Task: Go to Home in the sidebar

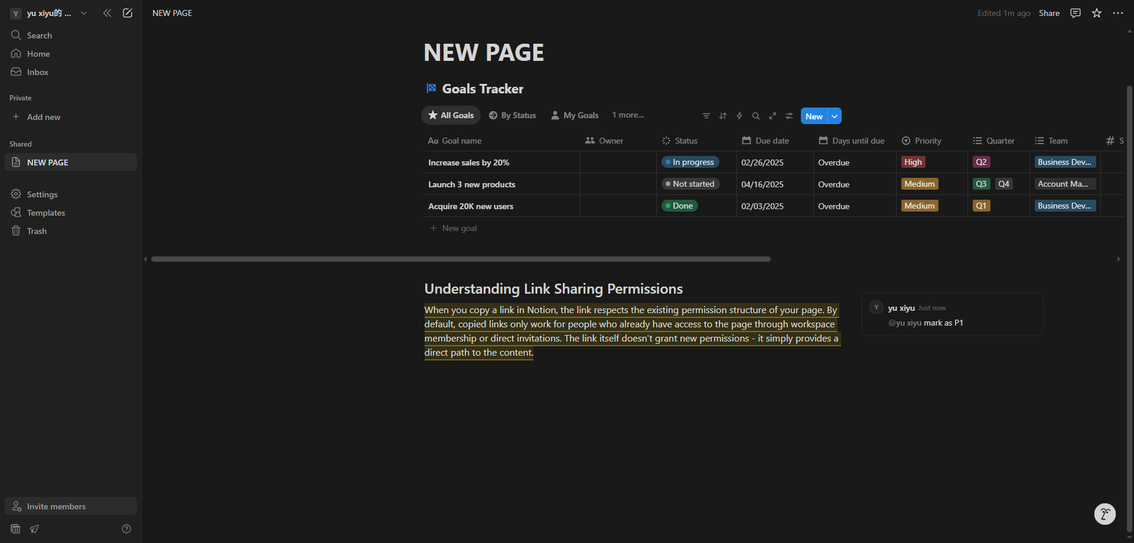Action: 71,54
